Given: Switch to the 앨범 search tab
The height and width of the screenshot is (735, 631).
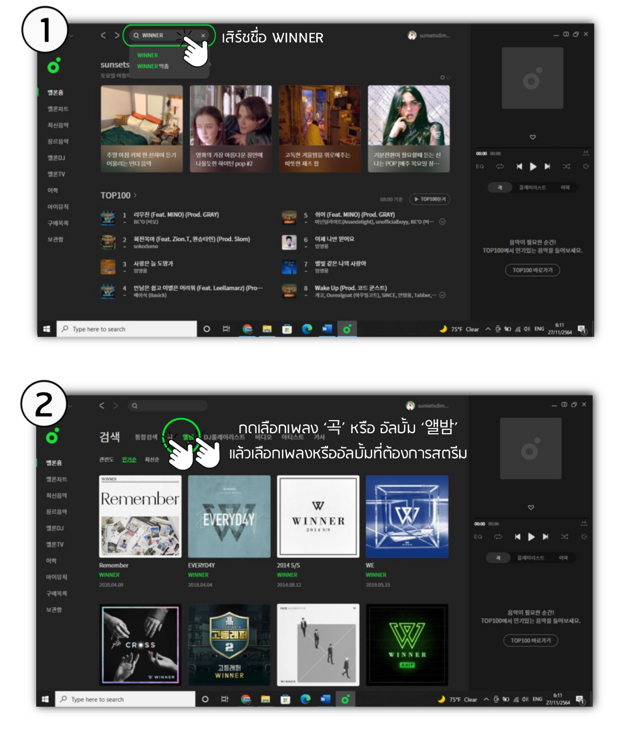Looking at the screenshot, I should click(188, 437).
